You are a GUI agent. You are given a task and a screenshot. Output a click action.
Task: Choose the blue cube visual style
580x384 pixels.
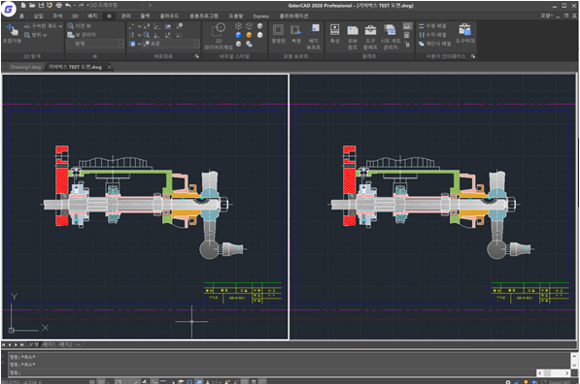(239, 35)
